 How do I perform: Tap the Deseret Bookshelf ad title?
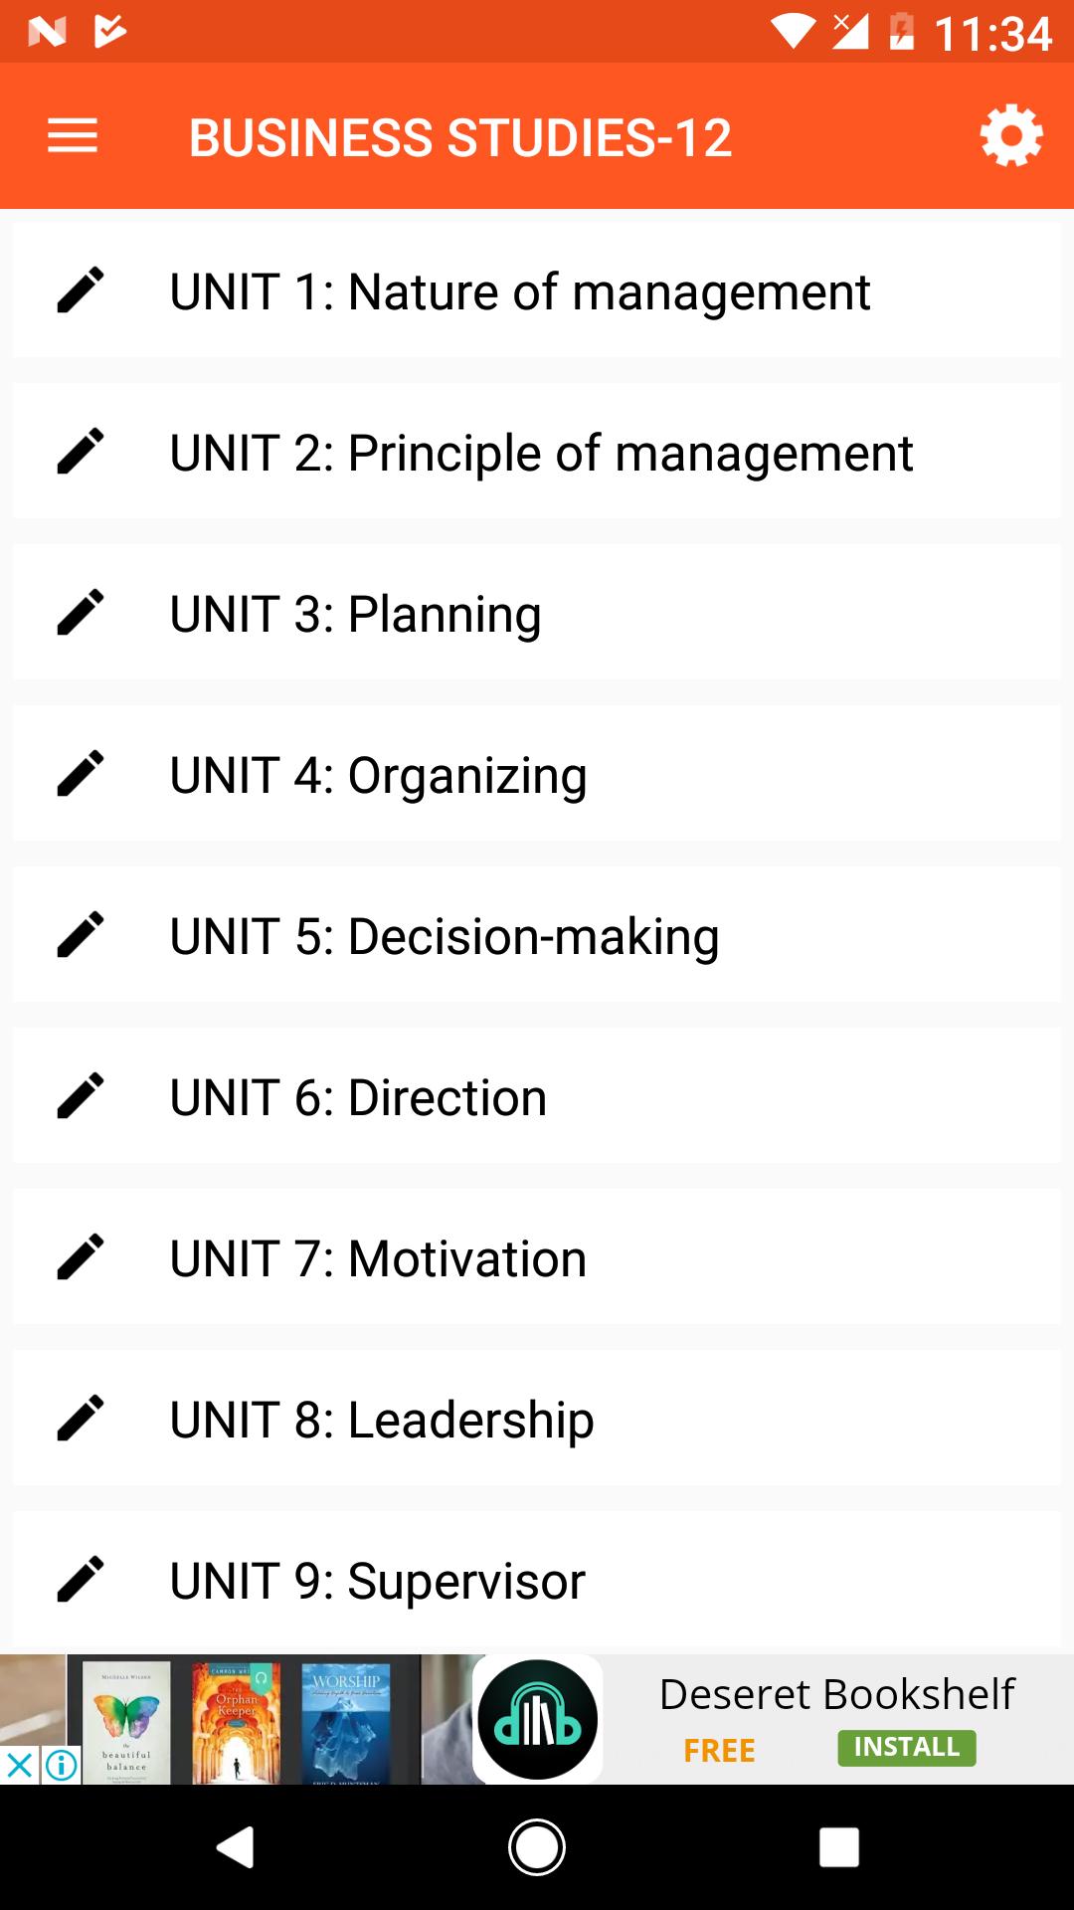pos(836,1694)
